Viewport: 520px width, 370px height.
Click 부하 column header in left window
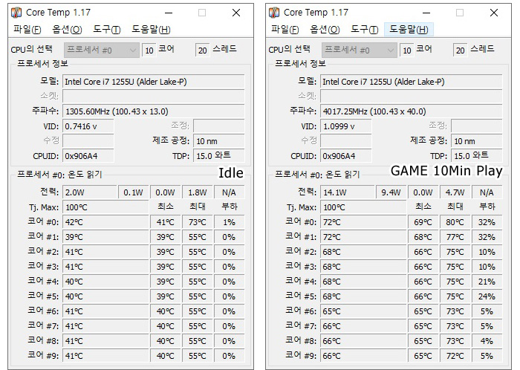coord(229,207)
